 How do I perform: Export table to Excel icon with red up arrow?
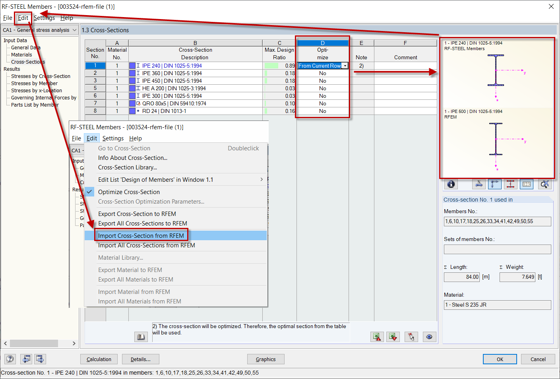[x=377, y=337]
